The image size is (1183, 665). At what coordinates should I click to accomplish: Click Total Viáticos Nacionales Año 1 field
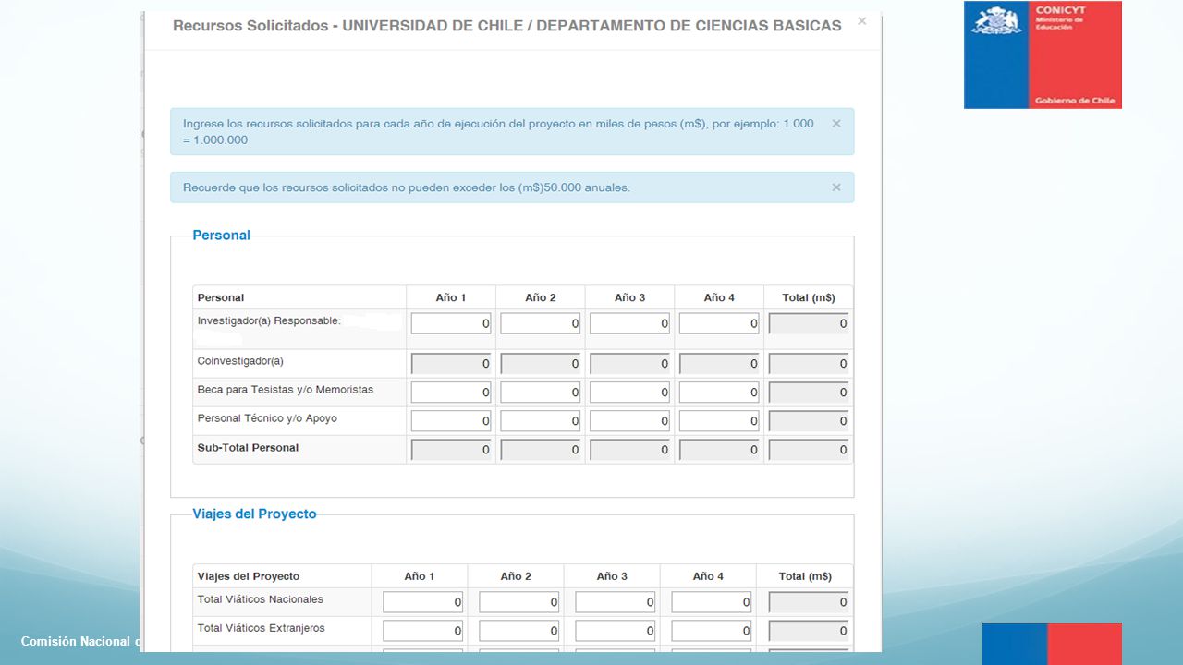[x=423, y=602]
